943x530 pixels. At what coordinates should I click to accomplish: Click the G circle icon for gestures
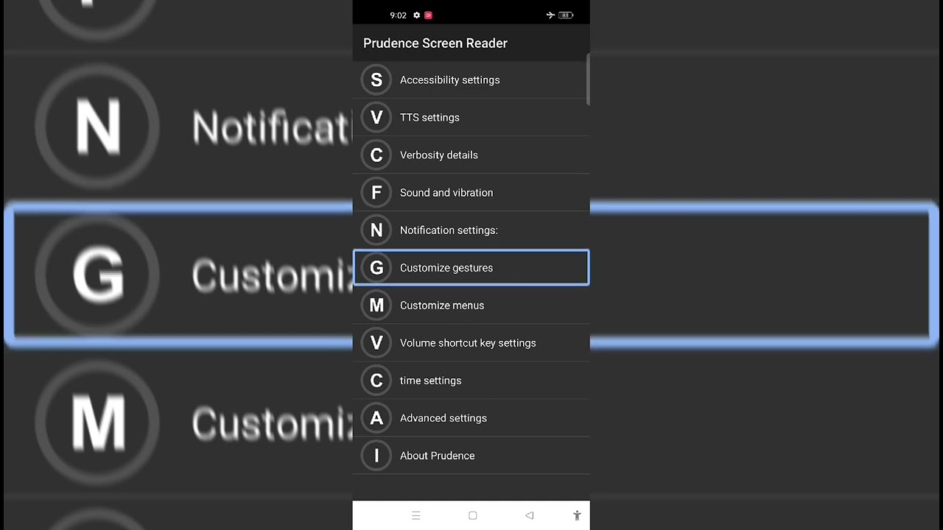(x=376, y=267)
